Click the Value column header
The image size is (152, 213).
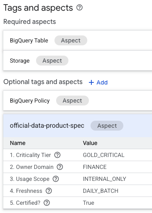(90, 143)
